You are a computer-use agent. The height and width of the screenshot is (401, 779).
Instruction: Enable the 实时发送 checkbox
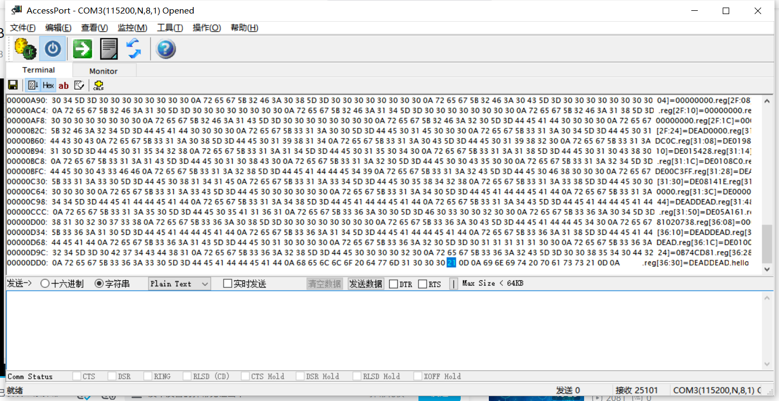(x=227, y=284)
